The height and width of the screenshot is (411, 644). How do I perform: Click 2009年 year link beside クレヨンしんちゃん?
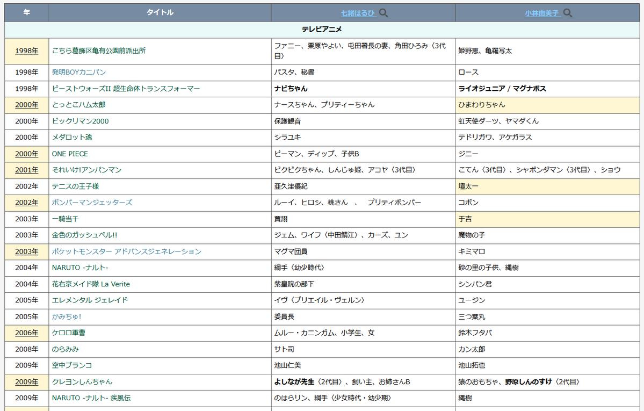point(27,381)
